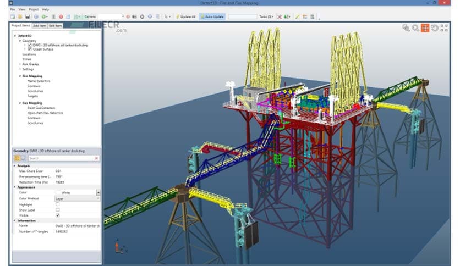Open the Tasks (0) dropdown
The height and width of the screenshot is (266, 460).
coord(266,16)
